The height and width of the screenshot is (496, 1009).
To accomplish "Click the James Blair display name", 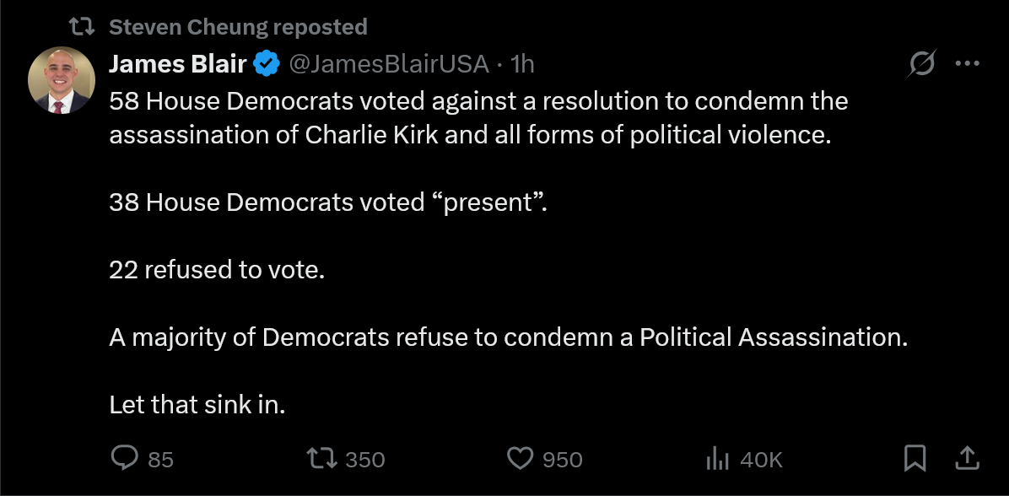I will [x=178, y=64].
